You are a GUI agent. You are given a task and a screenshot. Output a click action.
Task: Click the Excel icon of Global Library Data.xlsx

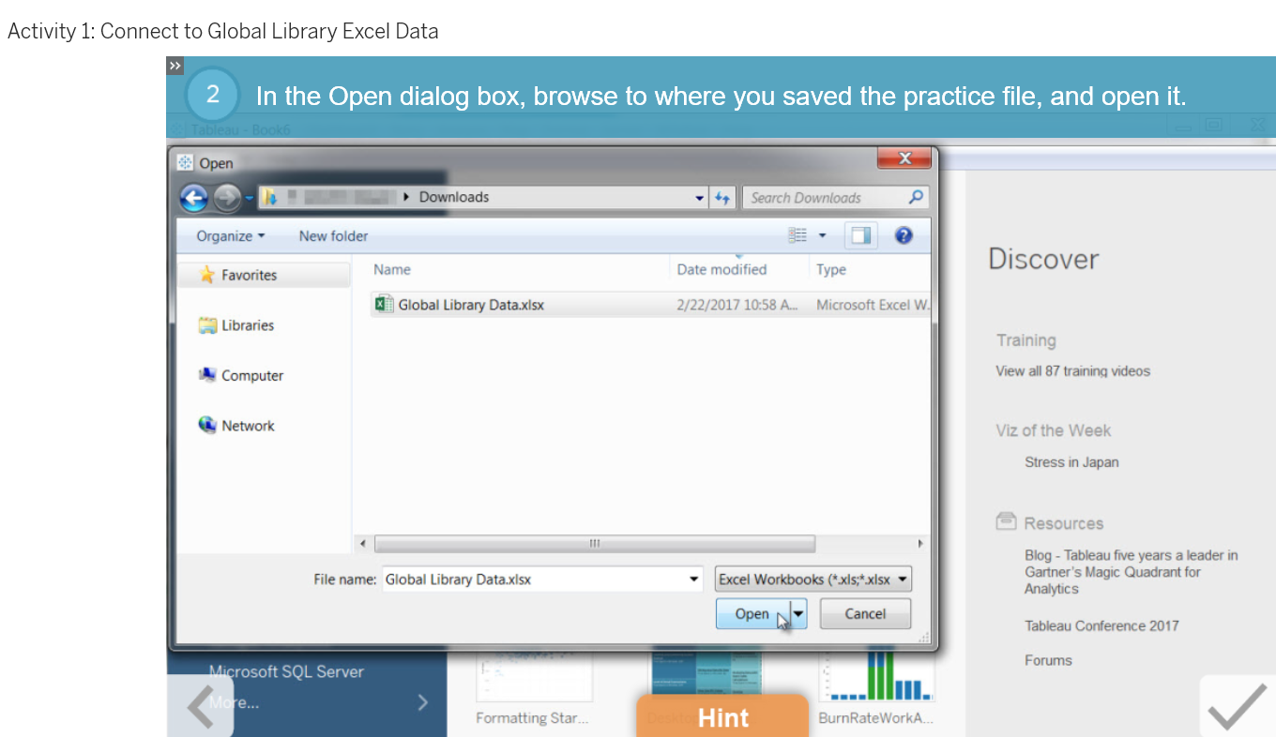click(384, 304)
